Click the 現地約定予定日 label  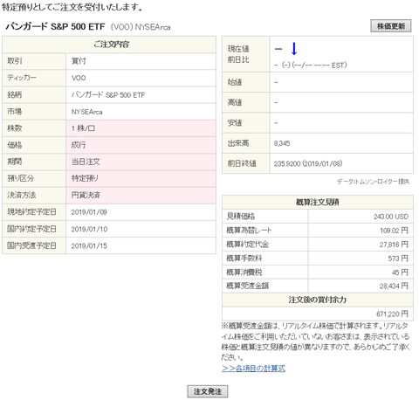tap(31, 212)
